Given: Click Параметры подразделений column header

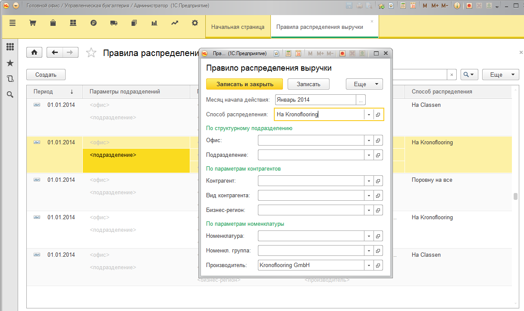Looking at the screenshot, I should (136, 92).
